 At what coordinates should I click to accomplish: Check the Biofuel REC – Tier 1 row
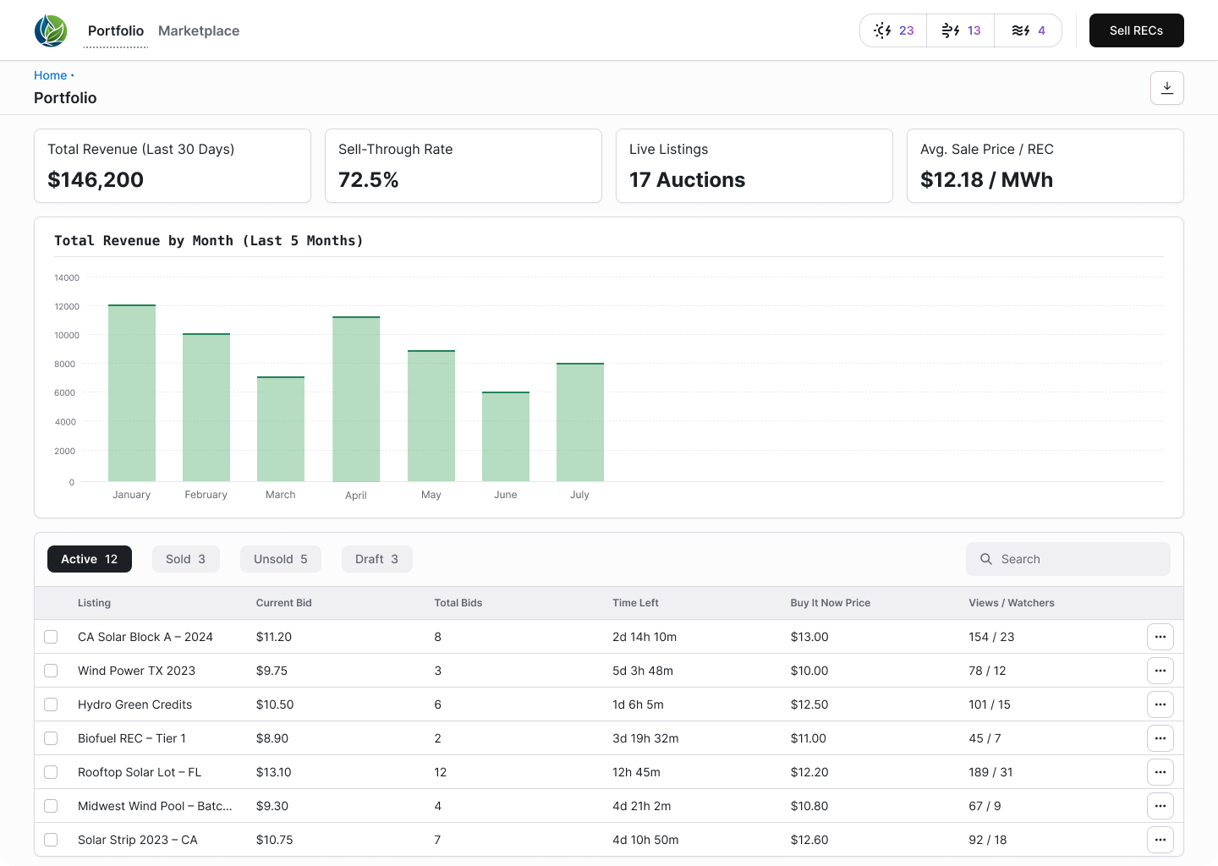pos(51,738)
